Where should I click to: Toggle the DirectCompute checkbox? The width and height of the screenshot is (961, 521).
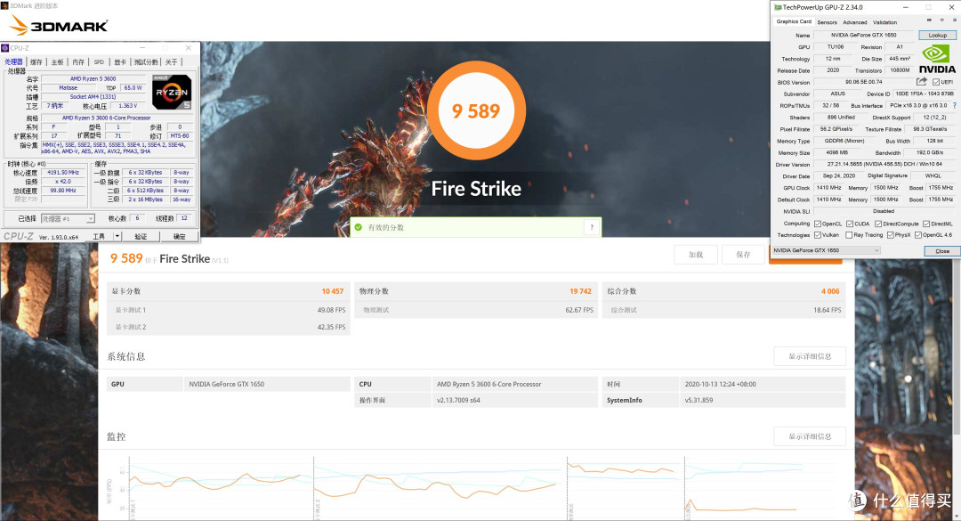click(878, 224)
